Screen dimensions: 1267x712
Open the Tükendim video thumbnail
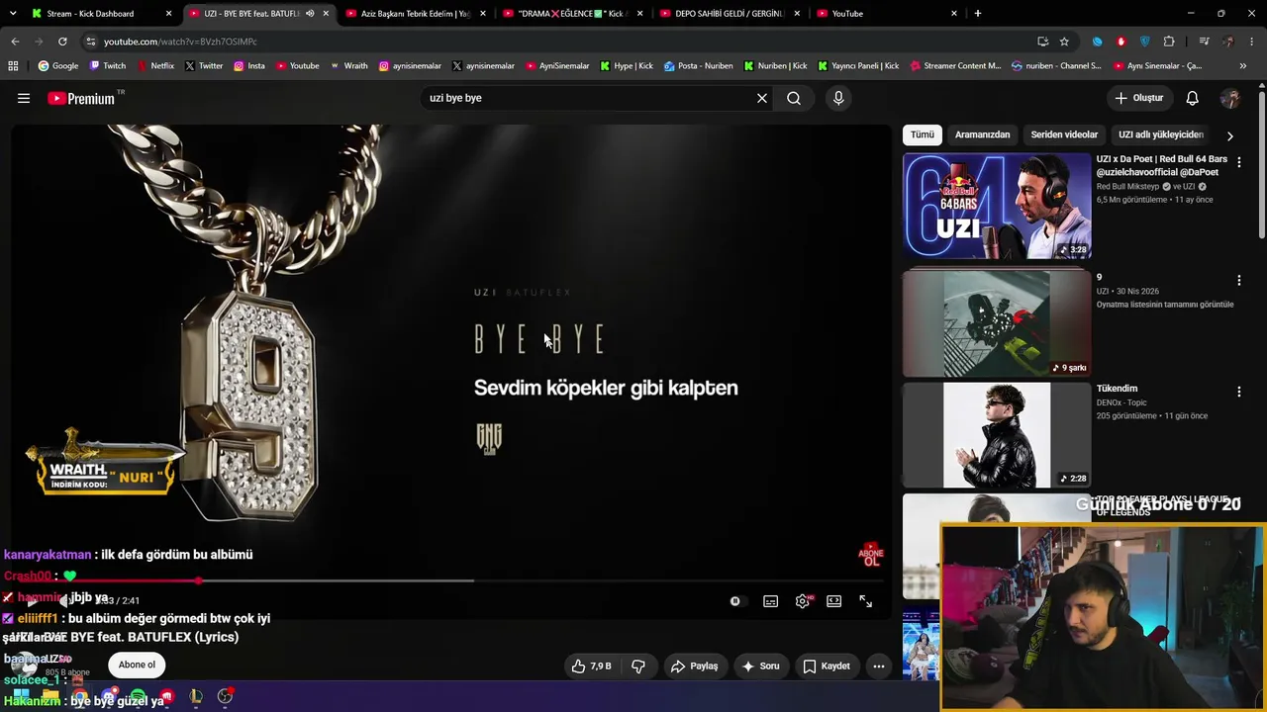[997, 435]
